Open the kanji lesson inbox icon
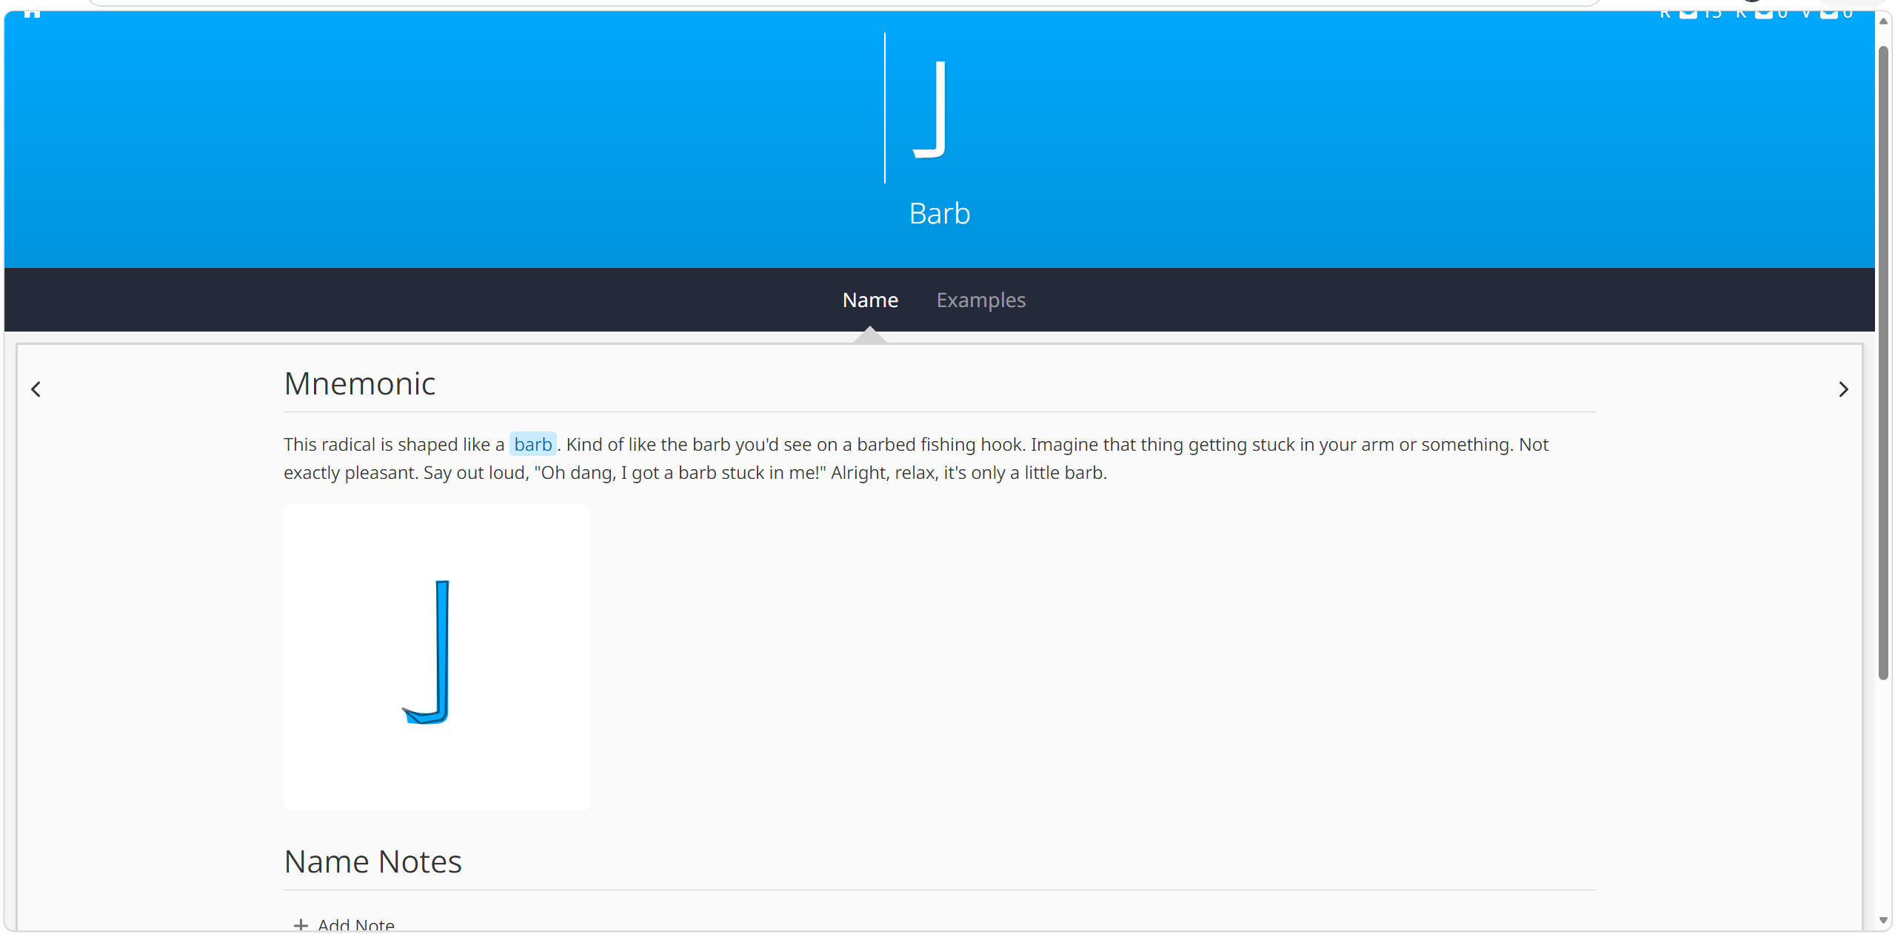The height and width of the screenshot is (934, 1895). 1765,13
